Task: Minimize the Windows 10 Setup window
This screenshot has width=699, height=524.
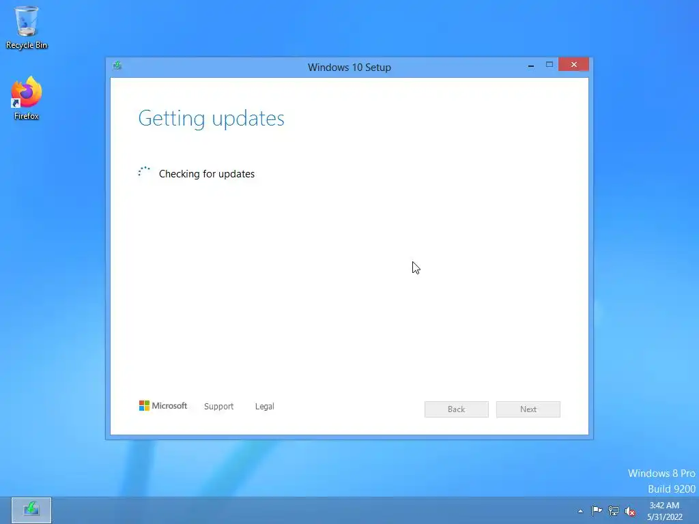Action: 531,65
